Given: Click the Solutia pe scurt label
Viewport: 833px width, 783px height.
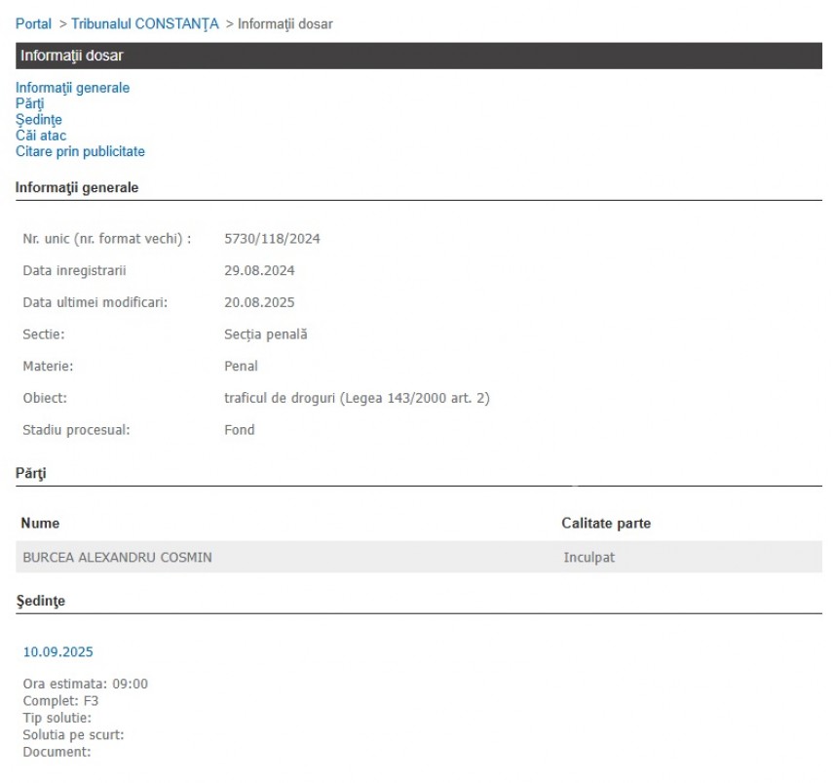Looking at the screenshot, I should [73, 734].
